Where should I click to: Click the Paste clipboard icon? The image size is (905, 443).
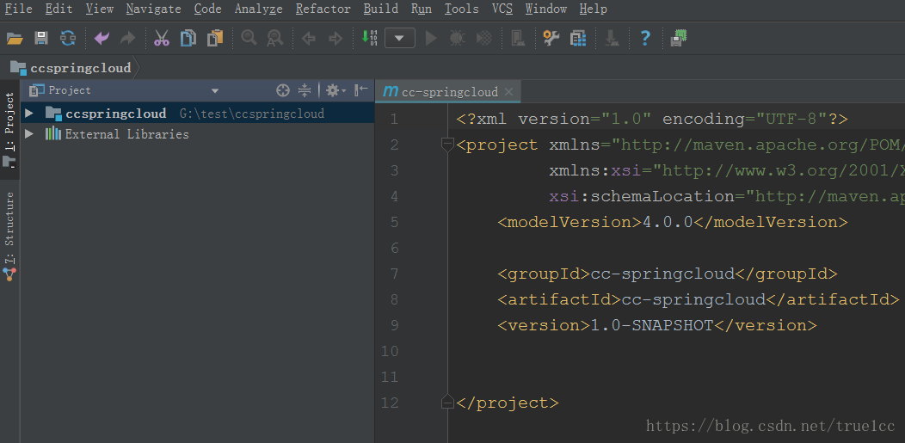(x=215, y=39)
